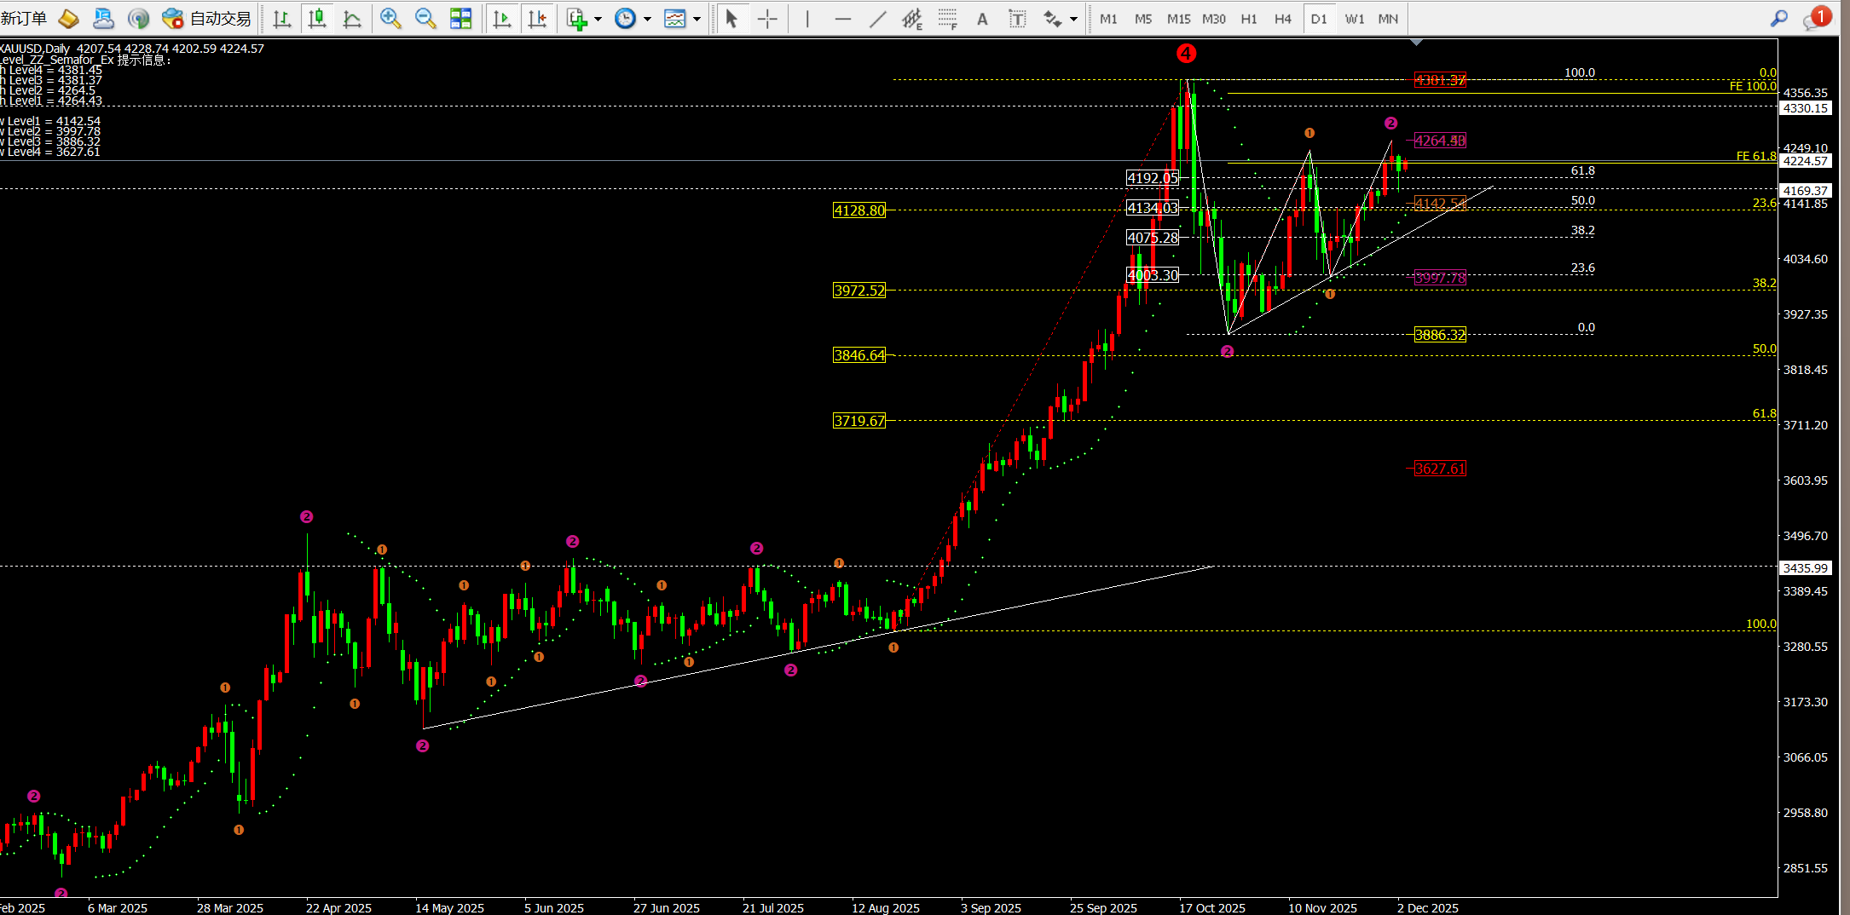The height and width of the screenshot is (915, 1850).
Task: Toggle the chart shift button
Action: [537, 19]
